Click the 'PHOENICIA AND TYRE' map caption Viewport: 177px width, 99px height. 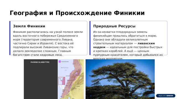[40, 62]
